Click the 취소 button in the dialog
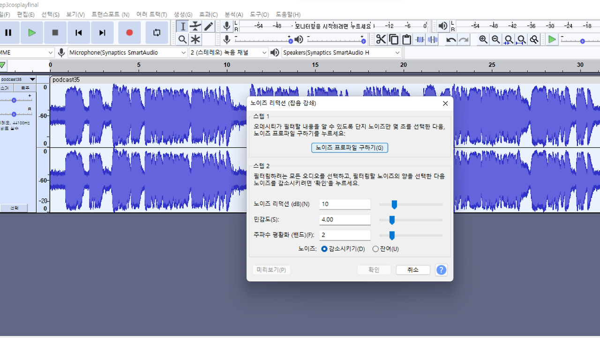 click(413, 270)
